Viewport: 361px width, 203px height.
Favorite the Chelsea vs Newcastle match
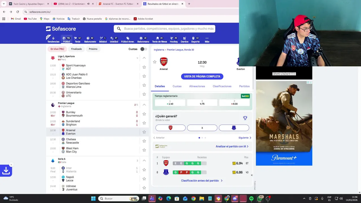tap(144, 141)
